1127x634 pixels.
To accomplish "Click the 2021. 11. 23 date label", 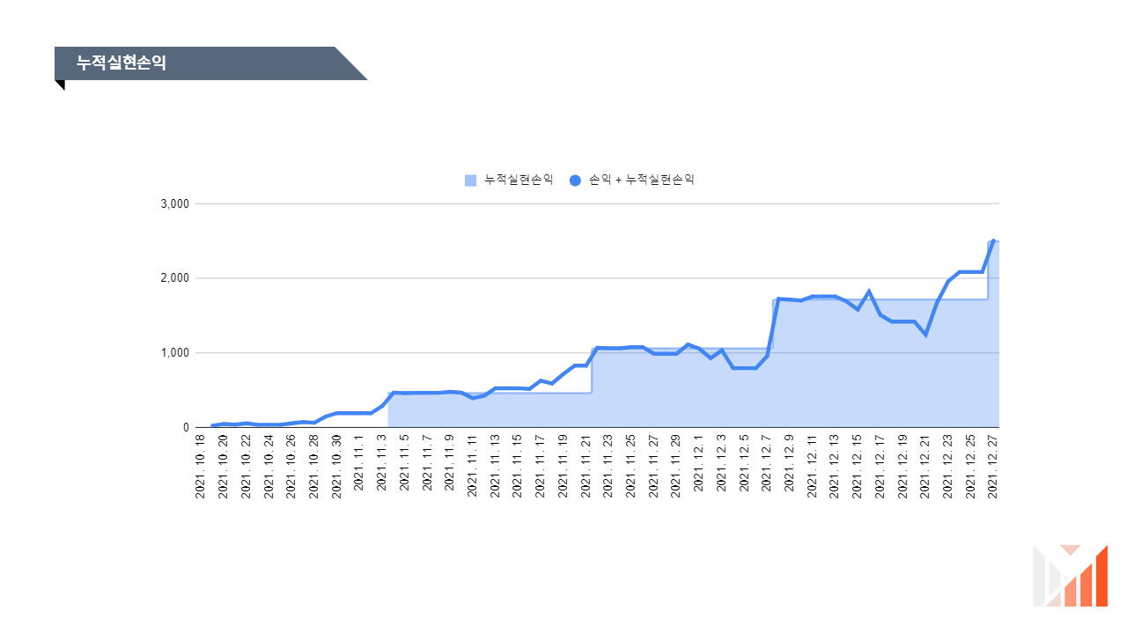I will coord(608,467).
